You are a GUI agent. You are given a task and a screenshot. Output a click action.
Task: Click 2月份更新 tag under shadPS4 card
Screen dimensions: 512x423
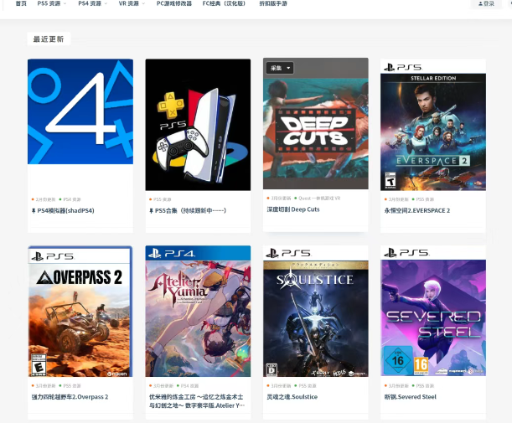[44, 199]
